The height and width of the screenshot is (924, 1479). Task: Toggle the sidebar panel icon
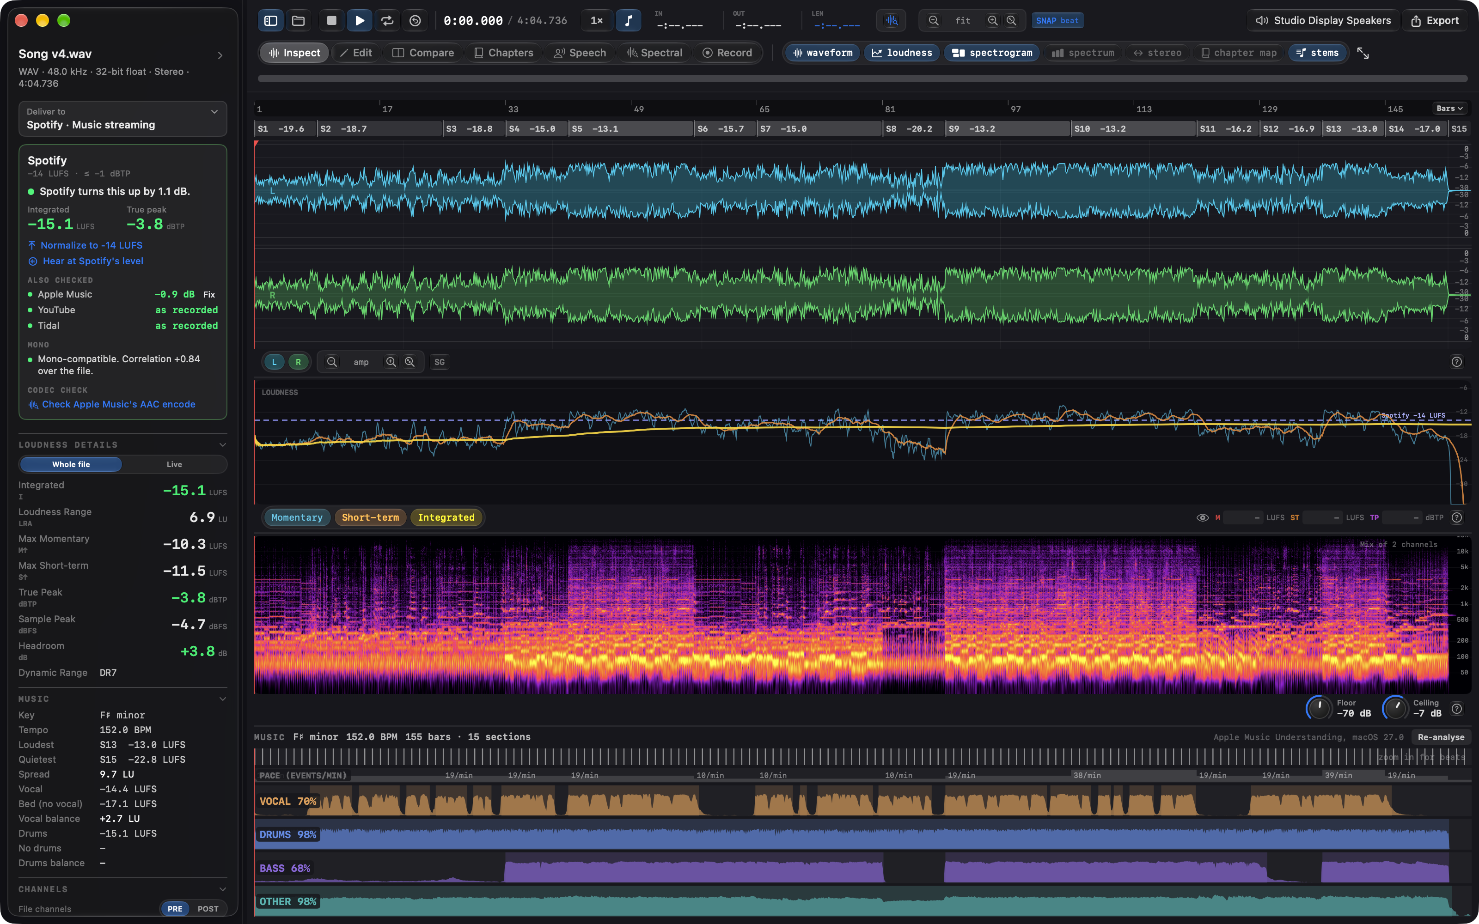271,21
